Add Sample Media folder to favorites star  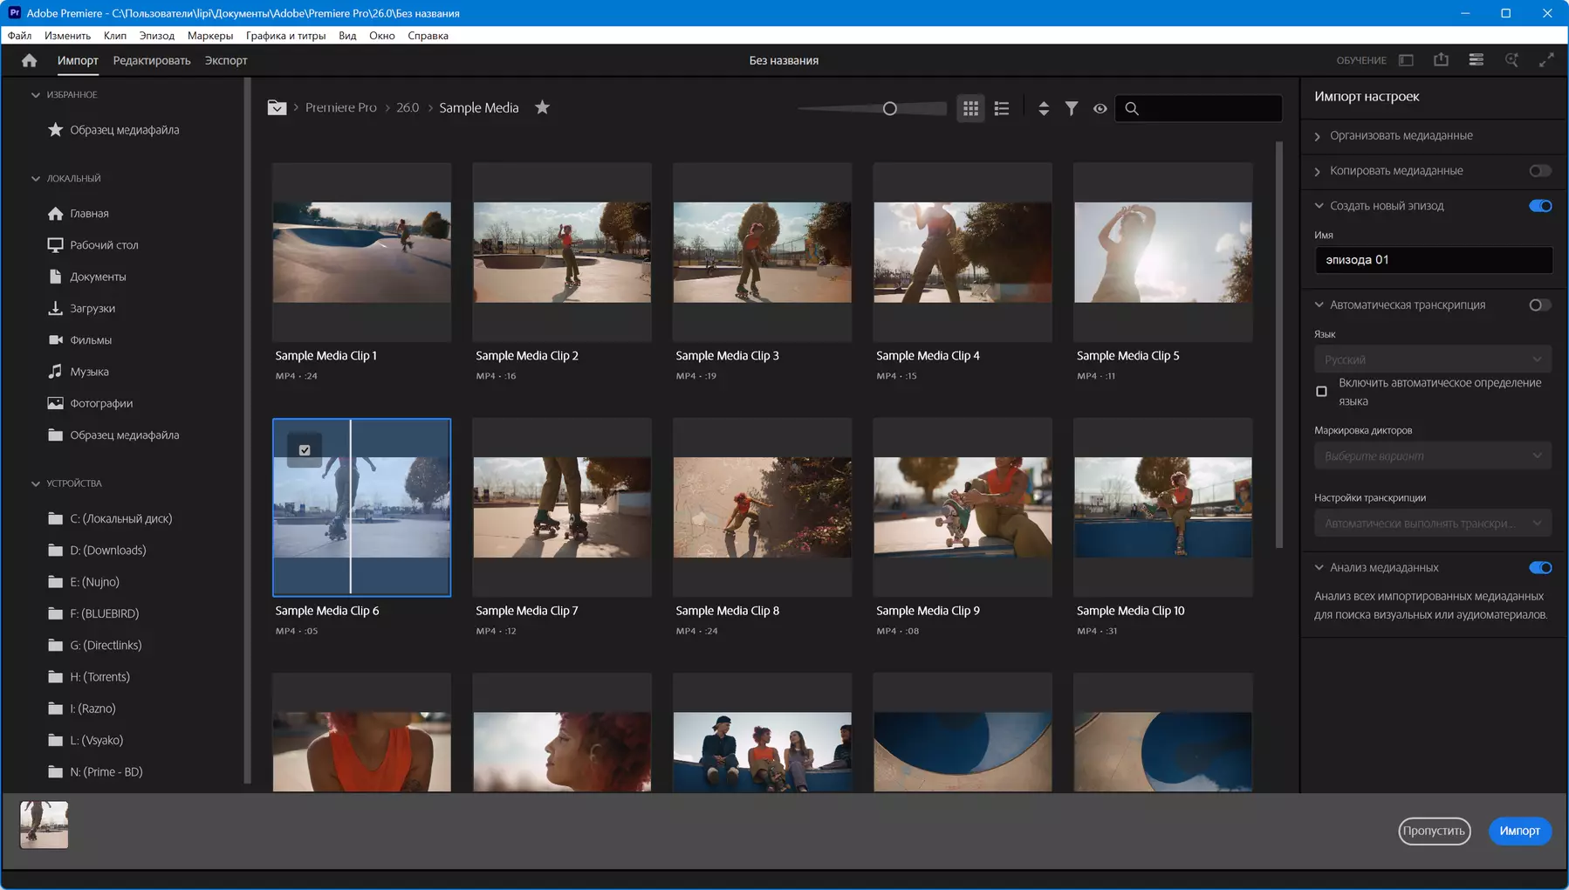[542, 107]
